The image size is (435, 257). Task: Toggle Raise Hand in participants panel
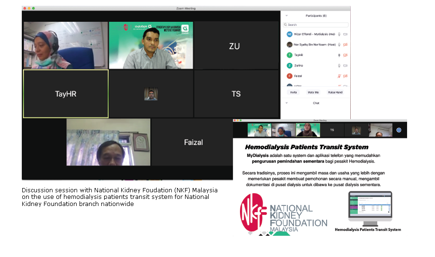point(335,92)
